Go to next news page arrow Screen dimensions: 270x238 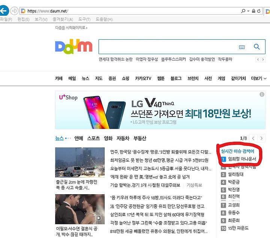pos(261,138)
